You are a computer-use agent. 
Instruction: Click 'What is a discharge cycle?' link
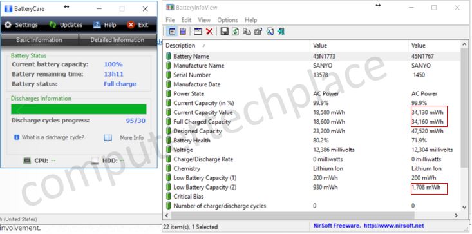click(x=53, y=137)
